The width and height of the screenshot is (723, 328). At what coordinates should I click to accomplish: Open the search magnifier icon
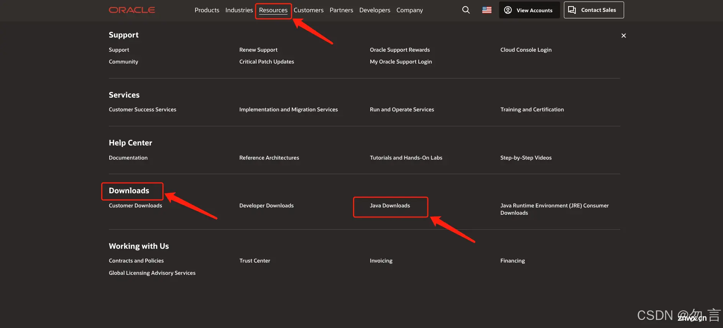(466, 10)
